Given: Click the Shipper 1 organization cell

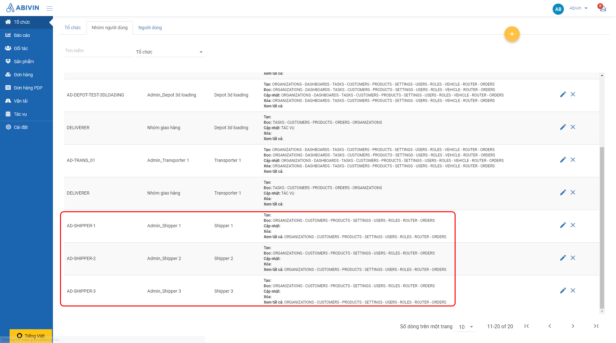Looking at the screenshot, I should pos(223,226).
